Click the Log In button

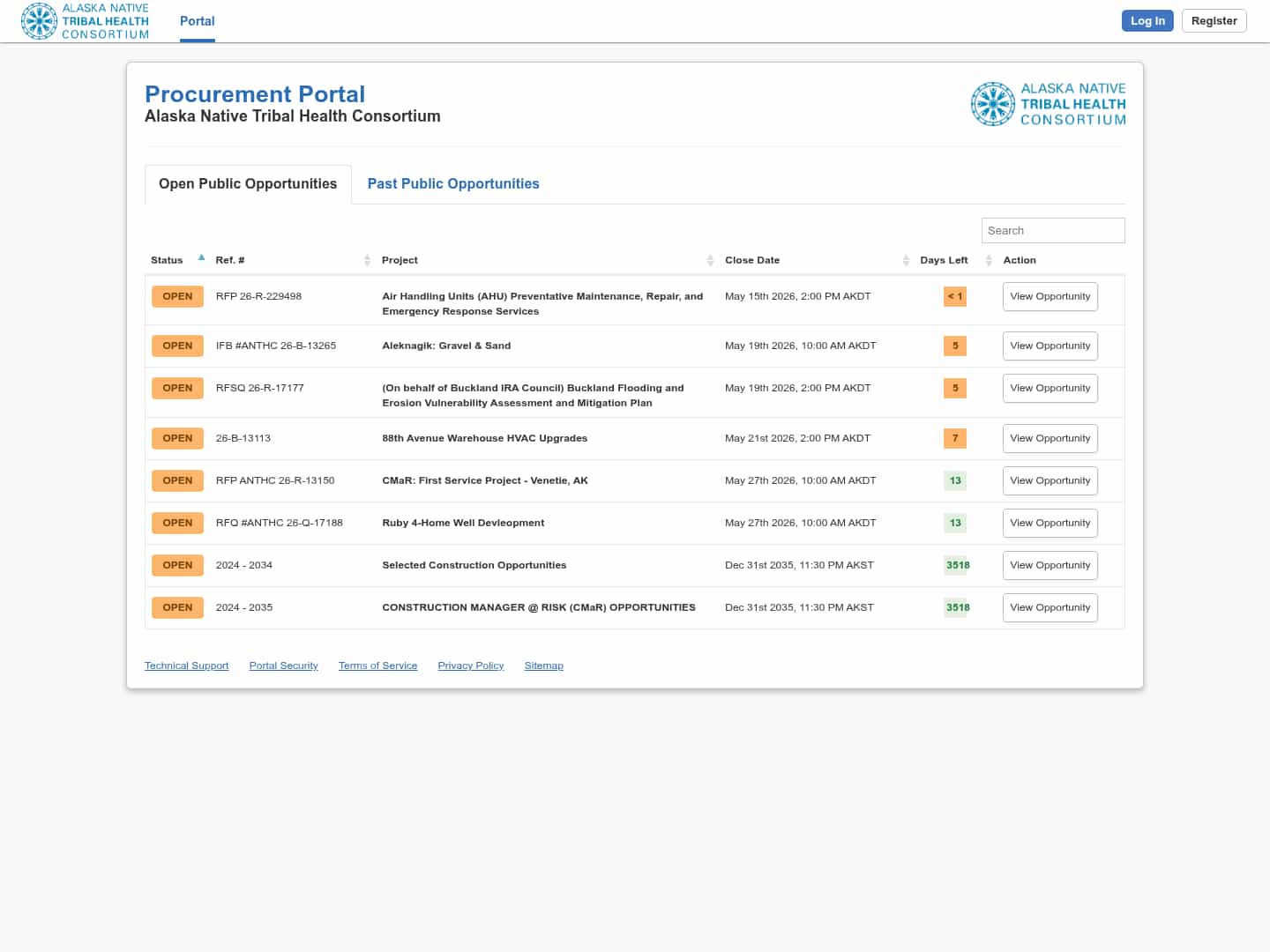coord(1147,21)
